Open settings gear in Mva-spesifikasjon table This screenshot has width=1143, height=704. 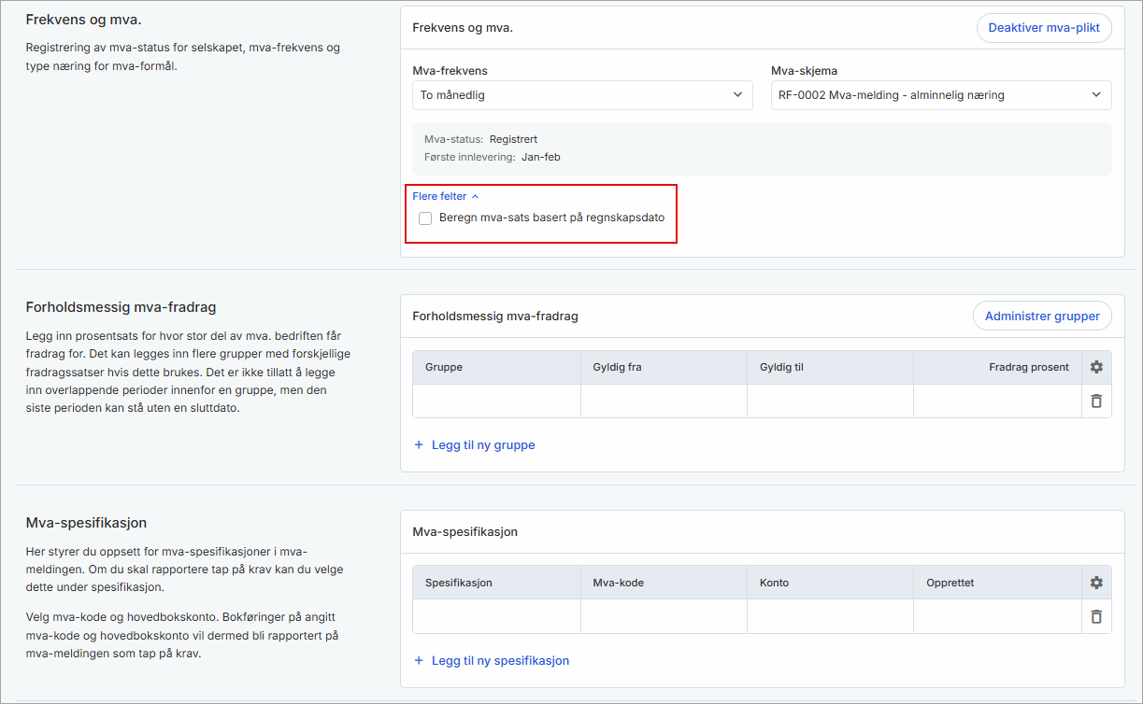click(x=1096, y=583)
